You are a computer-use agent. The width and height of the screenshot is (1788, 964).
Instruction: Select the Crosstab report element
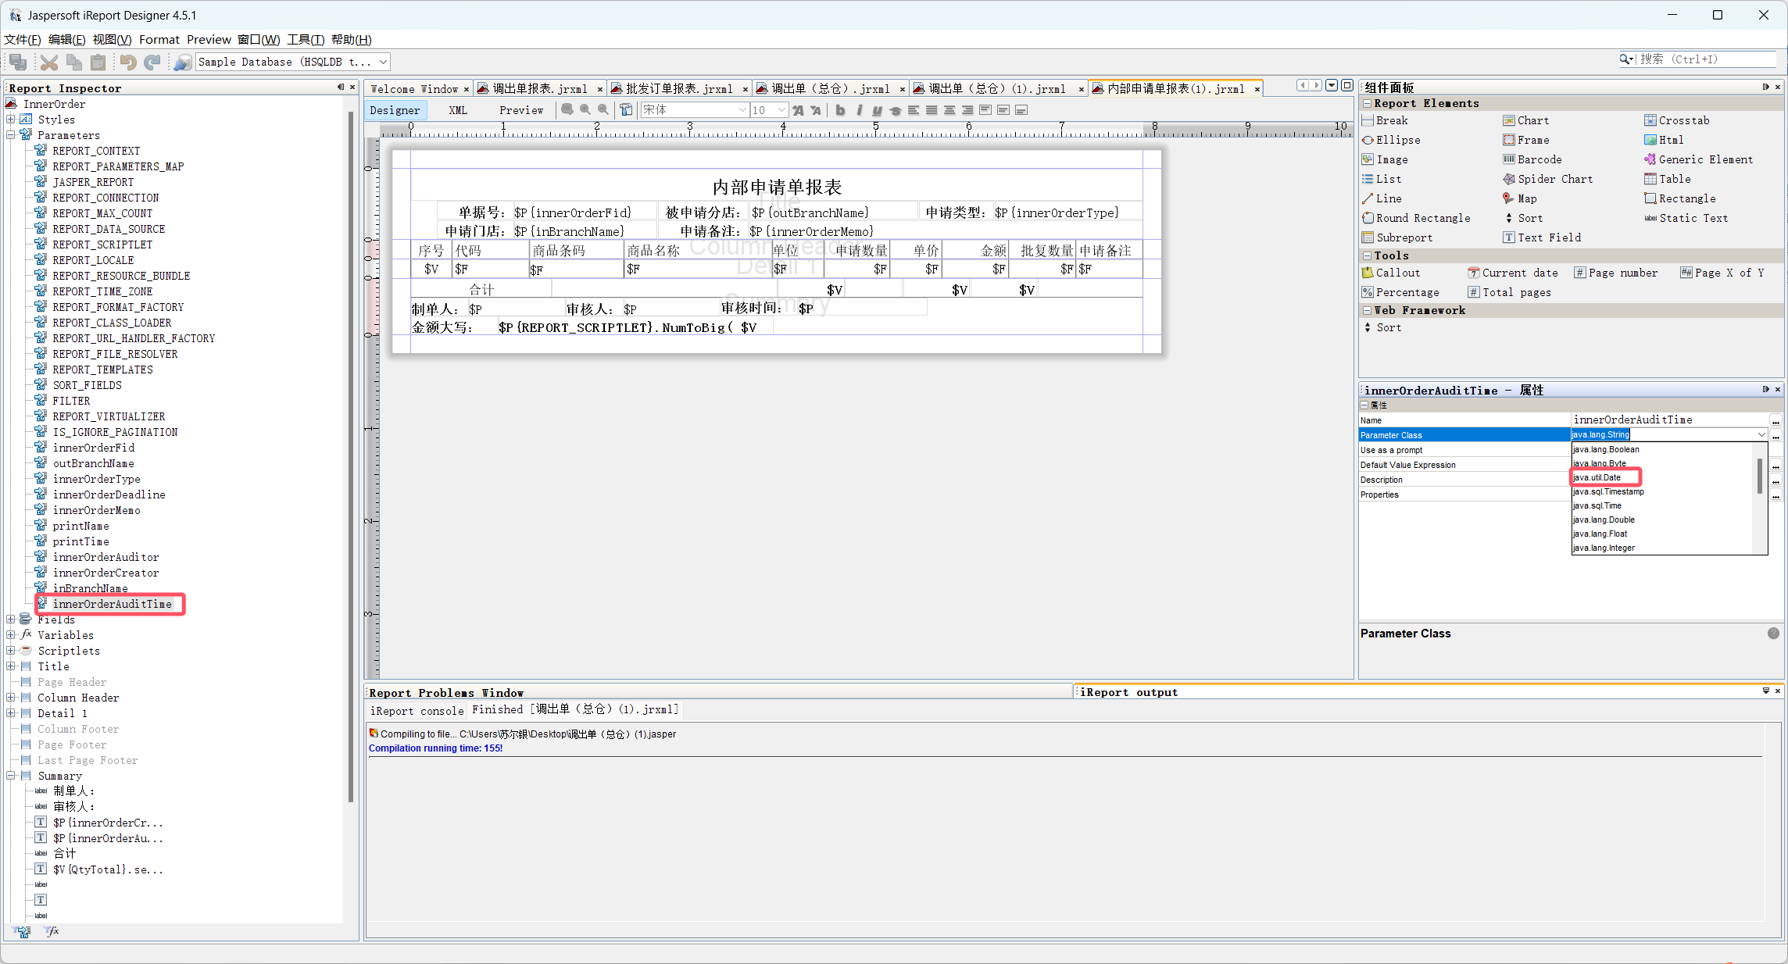coord(1677,120)
